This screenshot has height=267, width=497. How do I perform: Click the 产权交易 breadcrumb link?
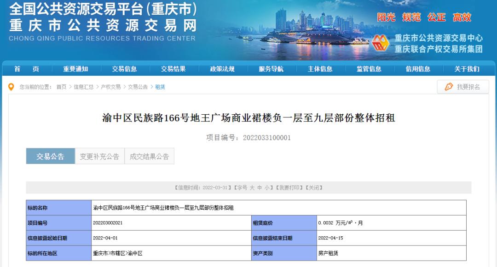tap(110, 87)
